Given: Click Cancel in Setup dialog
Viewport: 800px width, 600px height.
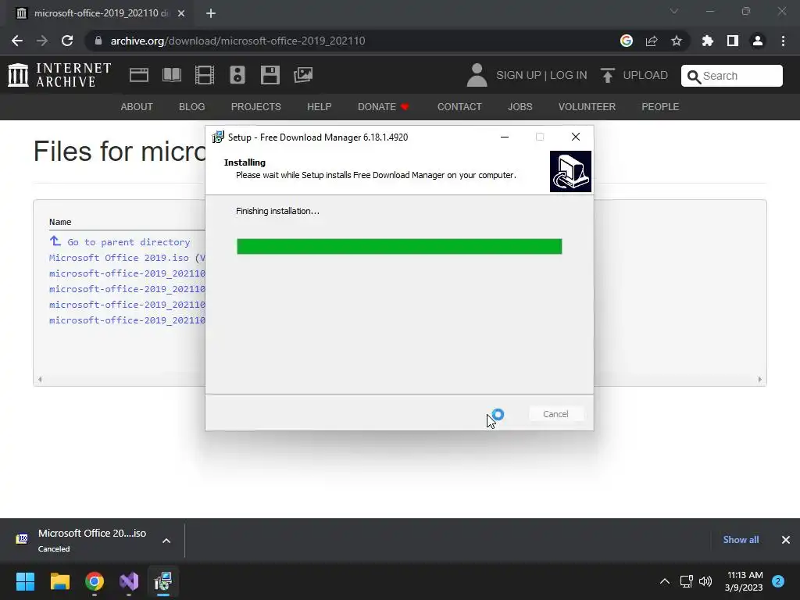Looking at the screenshot, I should 555,414.
